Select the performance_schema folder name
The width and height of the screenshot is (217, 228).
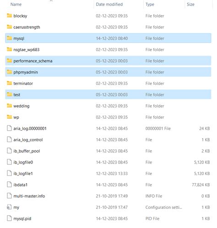[33, 61]
